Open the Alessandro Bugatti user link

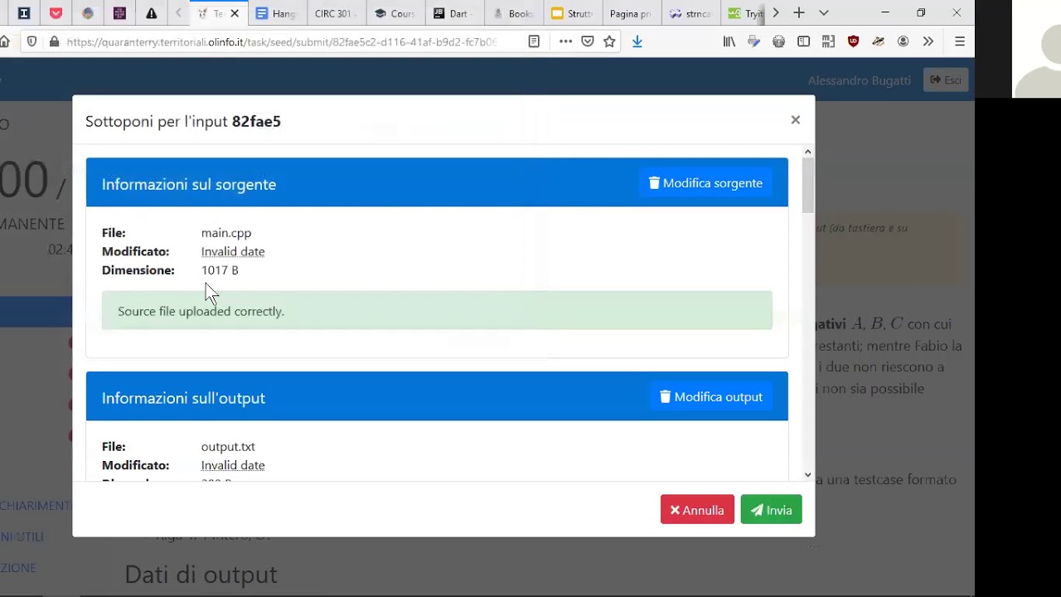click(x=859, y=80)
